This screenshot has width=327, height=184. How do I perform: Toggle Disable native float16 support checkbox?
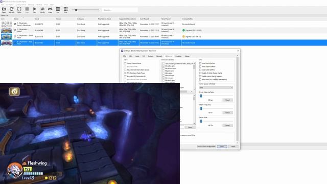click(200, 76)
